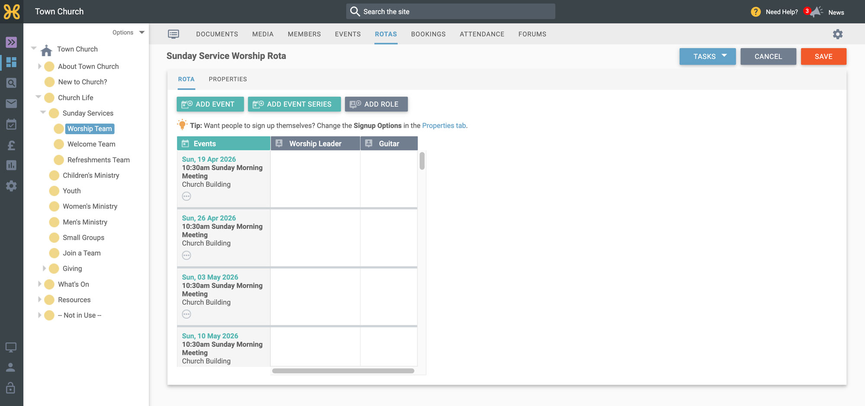Image resolution: width=865 pixels, height=406 pixels.
Task: Switch to the Properties tab
Action: tap(227, 79)
